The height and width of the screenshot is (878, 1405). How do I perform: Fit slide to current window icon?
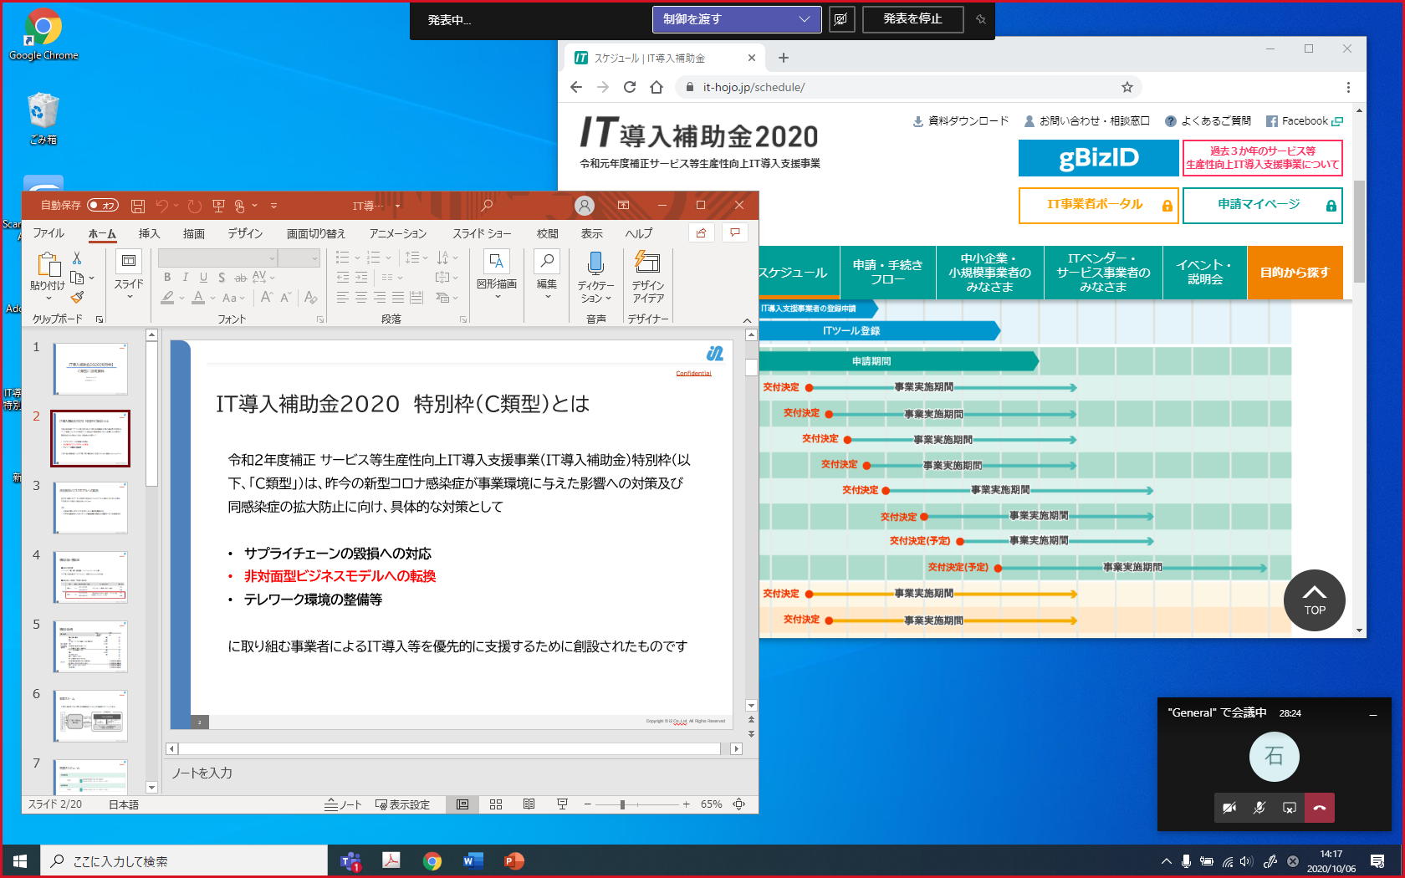tap(739, 804)
